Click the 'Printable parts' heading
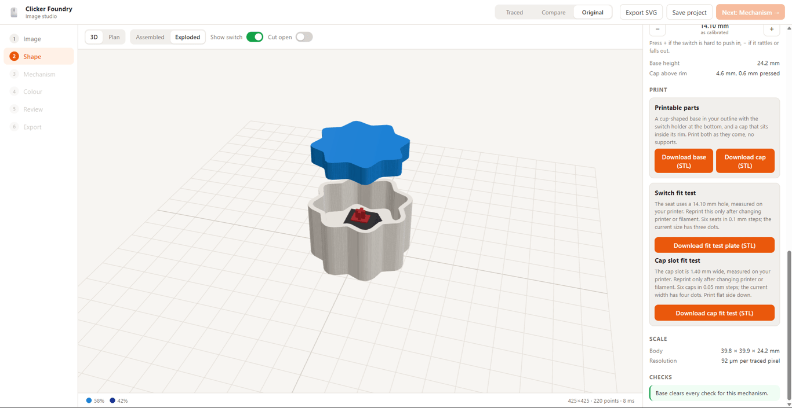Screen dimensions: 792x408 coord(677,108)
